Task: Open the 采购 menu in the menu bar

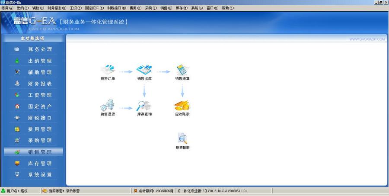Action: [151, 8]
